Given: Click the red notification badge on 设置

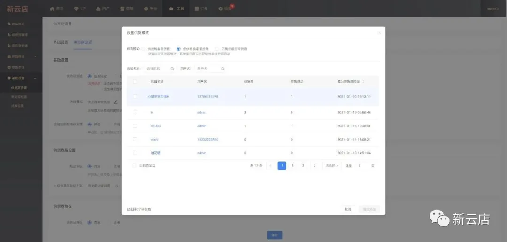Looking at the screenshot, I should (232, 6).
